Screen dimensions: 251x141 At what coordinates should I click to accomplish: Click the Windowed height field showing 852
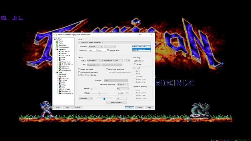[102, 50]
